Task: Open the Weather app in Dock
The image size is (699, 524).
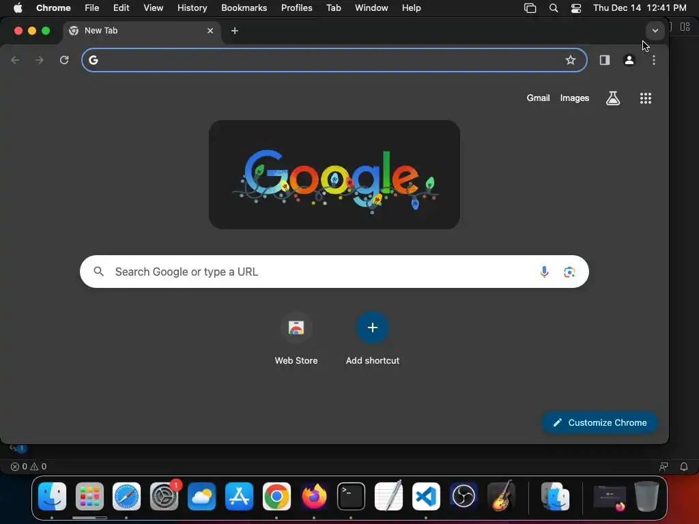Action: pyautogui.click(x=201, y=497)
